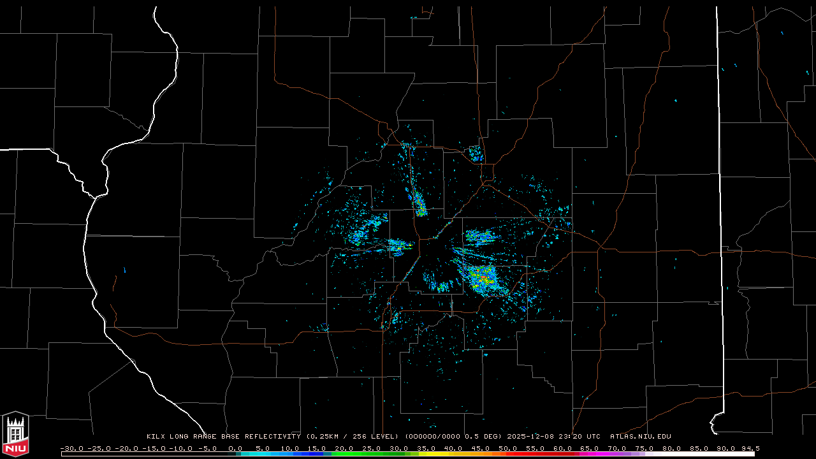Click the magenta 65.0 area of color scale
Viewport: 816px width, 459px height.
coord(589,454)
